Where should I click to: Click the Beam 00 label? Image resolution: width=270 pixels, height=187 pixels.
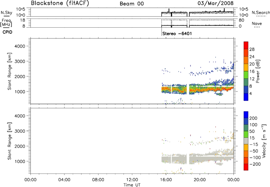(132, 4)
